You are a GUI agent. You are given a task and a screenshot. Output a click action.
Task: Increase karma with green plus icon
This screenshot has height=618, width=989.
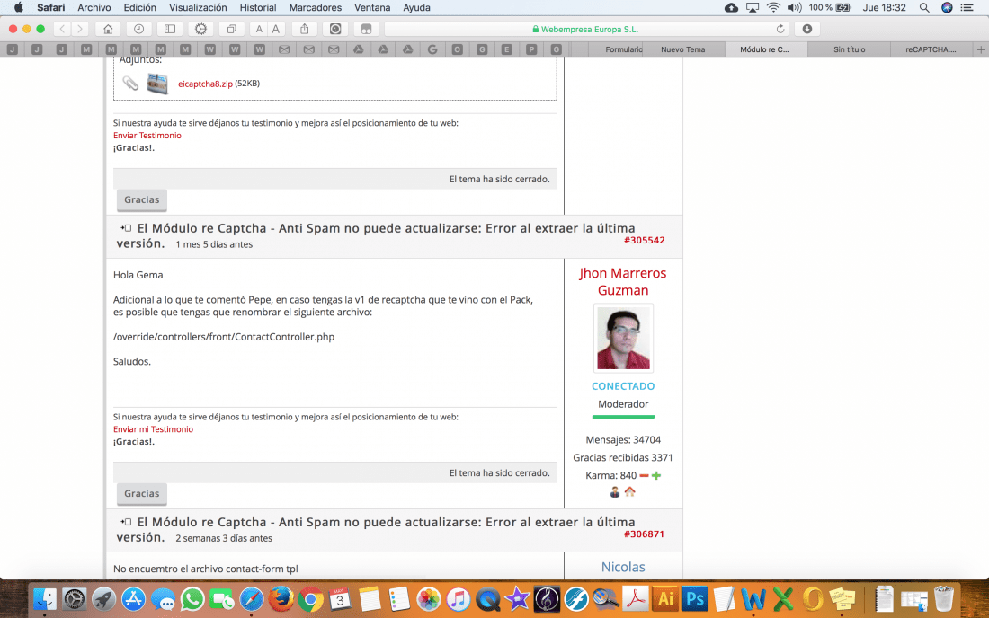656,476
